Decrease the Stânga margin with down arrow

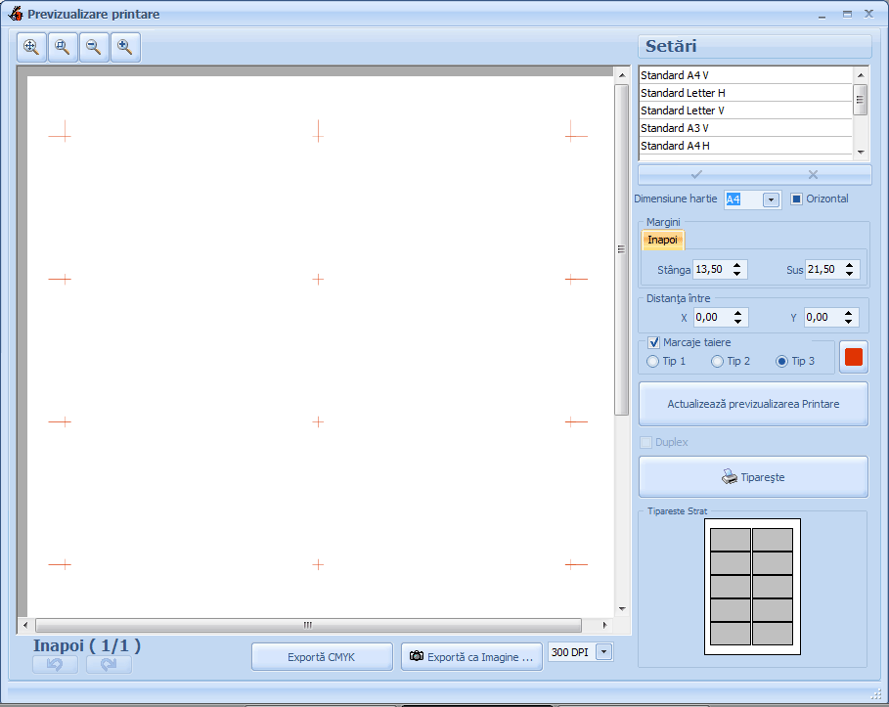pos(736,274)
